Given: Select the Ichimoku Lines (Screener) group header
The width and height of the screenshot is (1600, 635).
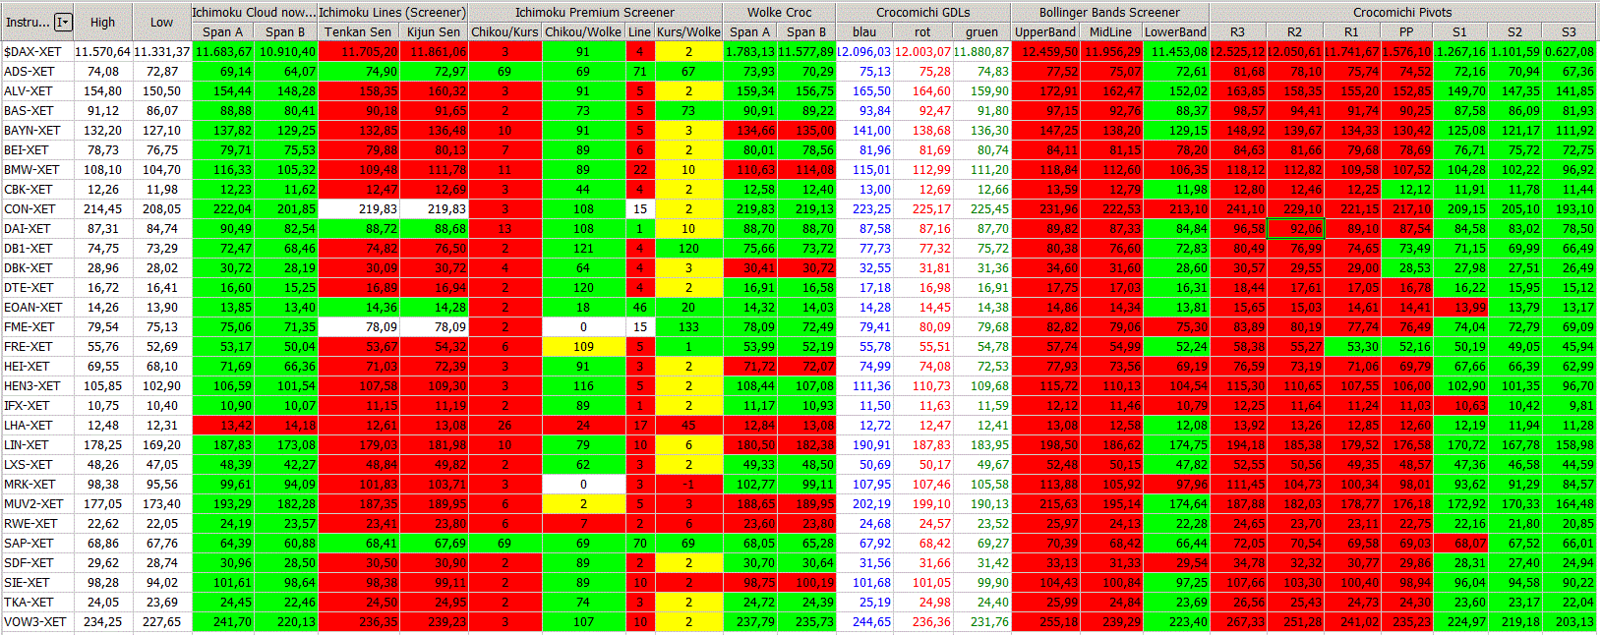Looking at the screenshot, I should coord(392,12).
